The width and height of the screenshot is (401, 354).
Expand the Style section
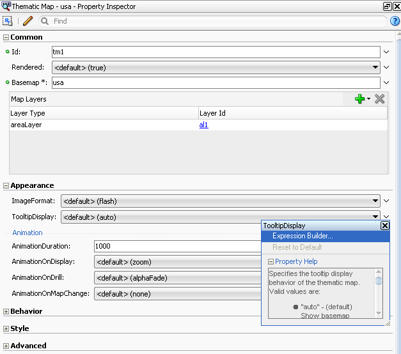click(x=6, y=329)
